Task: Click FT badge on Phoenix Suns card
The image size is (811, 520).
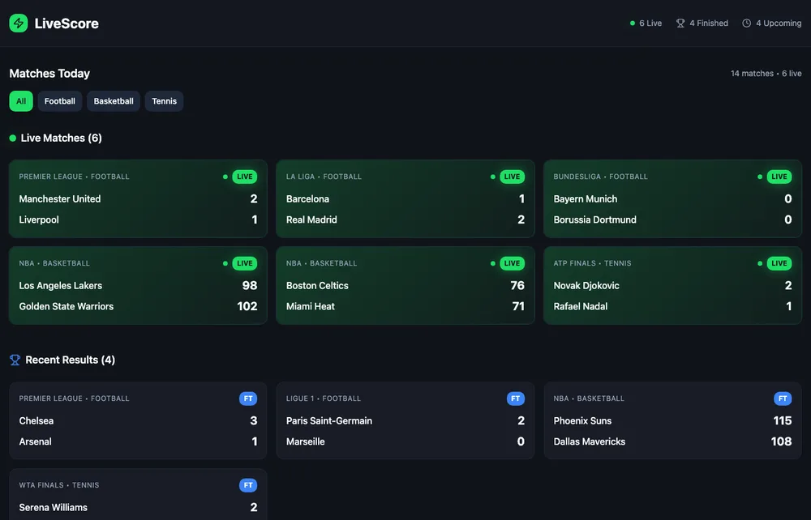Action: 783,399
